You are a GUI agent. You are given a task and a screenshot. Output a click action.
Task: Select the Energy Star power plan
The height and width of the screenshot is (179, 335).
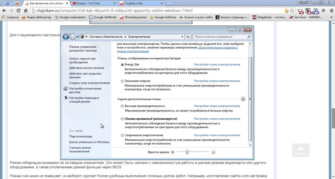pos(122,65)
